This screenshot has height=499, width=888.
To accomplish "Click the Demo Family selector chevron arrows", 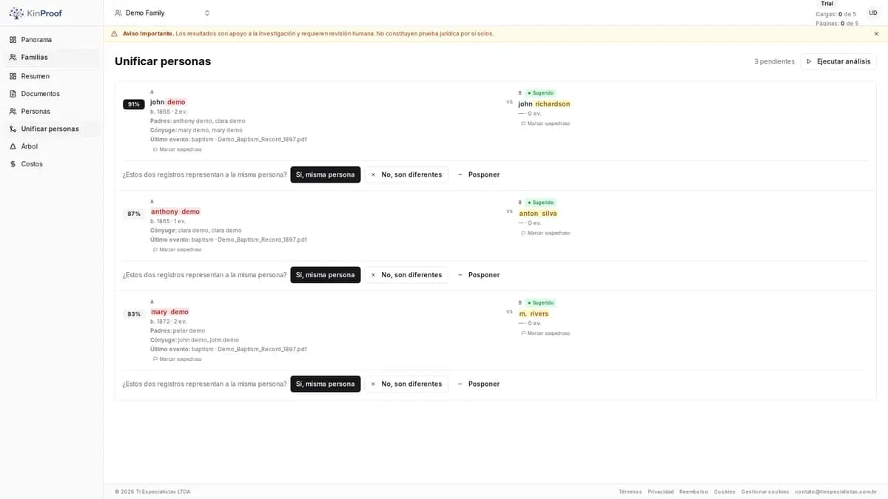I will (207, 13).
